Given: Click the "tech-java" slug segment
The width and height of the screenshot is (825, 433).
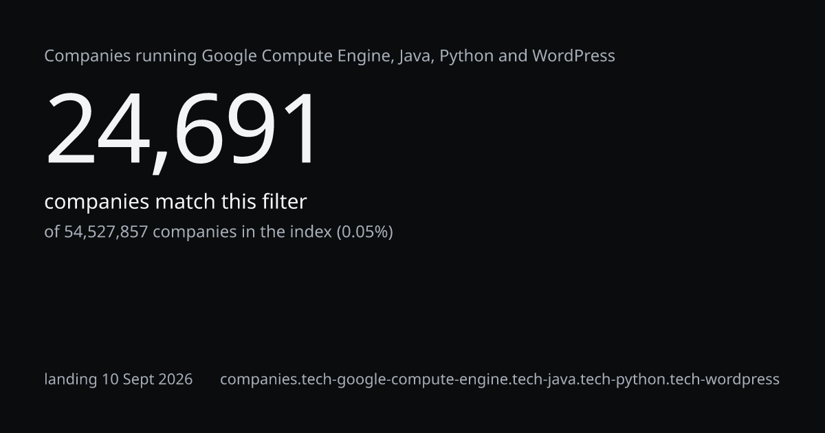Looking at the screenshot, I should tap(544, 379).
